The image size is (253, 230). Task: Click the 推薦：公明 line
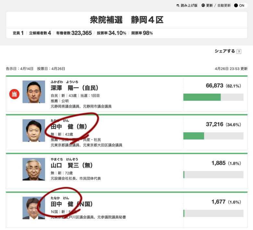[60, 101]
